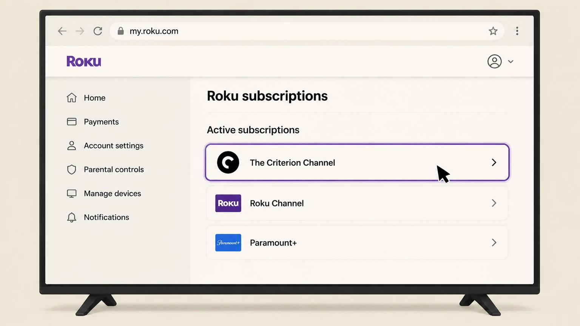This screenshot has height=326, width=580.
Task: Click the Payments card icon
Action: tap(71, 121)
